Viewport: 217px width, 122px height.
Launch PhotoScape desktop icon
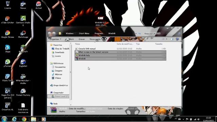(x=23, y=34)
